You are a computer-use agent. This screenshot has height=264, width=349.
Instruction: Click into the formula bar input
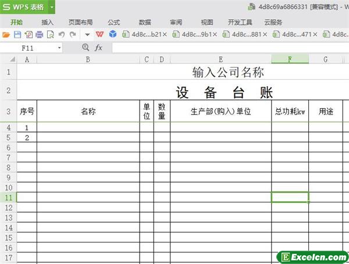[230, 48]
